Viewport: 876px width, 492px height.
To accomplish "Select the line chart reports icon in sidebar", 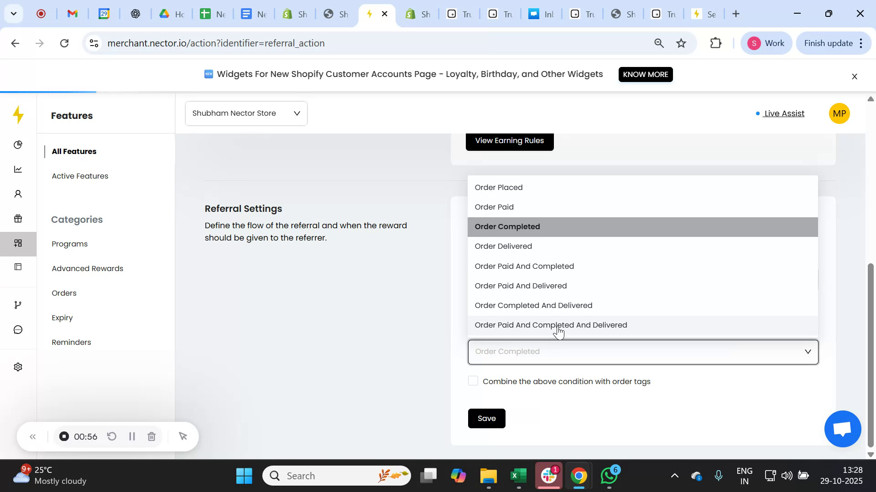I will pyautogui.click(x=18, y=169).
